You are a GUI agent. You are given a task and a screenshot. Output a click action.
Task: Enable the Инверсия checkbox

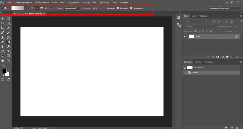click(x=105, y=8)
